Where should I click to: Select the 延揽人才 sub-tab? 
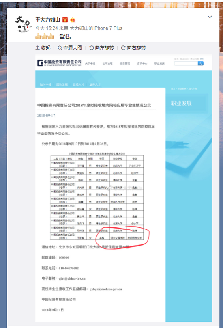78,84
